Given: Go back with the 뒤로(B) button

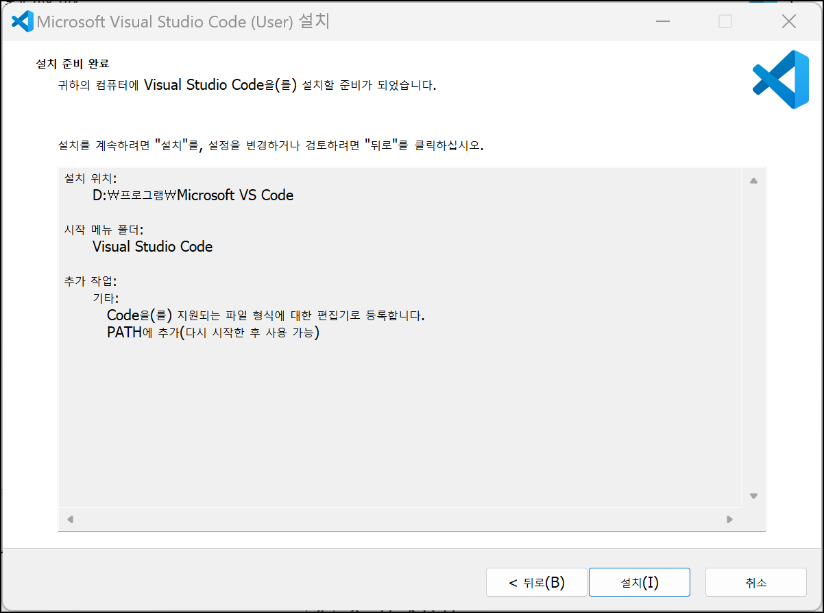Looking at the screenshot, I should pyautogui.click(x=536, y=582).
